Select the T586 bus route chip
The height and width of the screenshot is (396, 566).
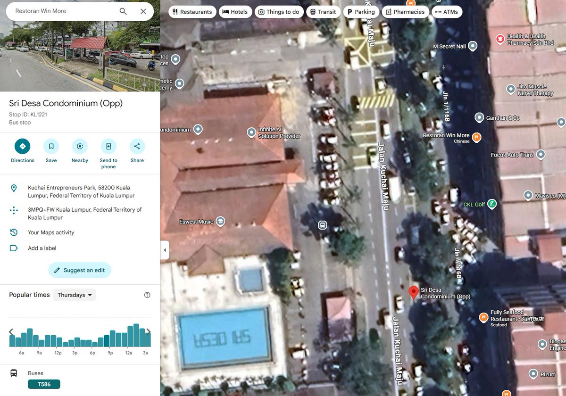44,384
